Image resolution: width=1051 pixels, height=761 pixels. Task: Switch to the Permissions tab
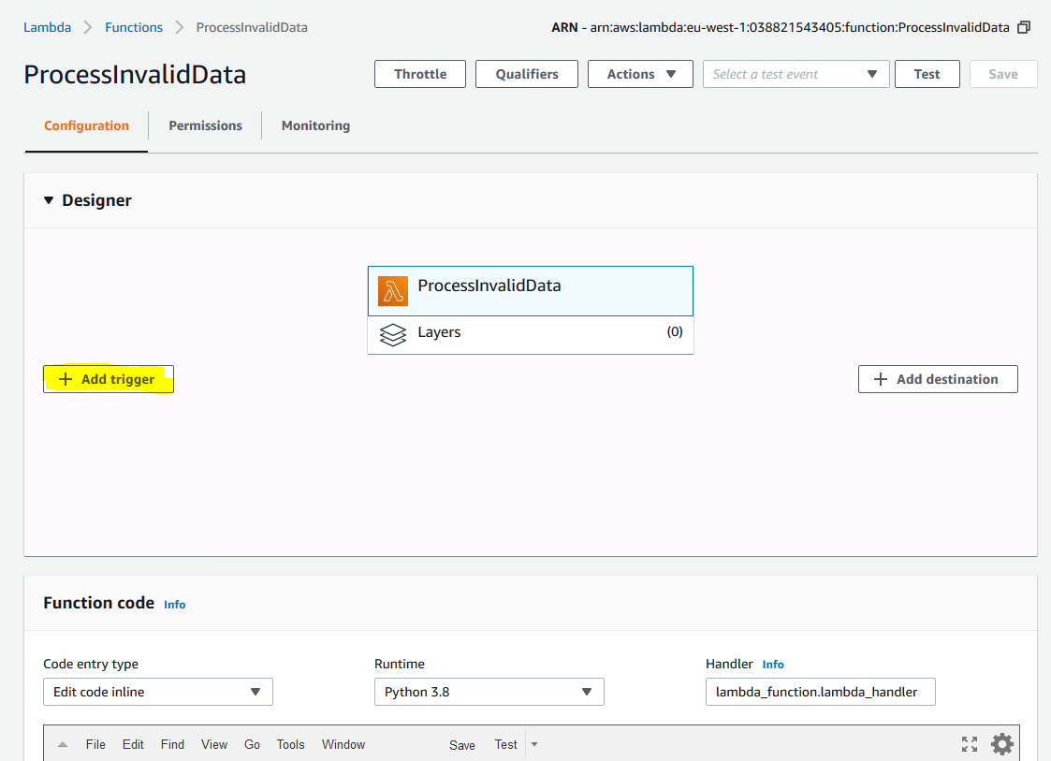pos(205,125)
